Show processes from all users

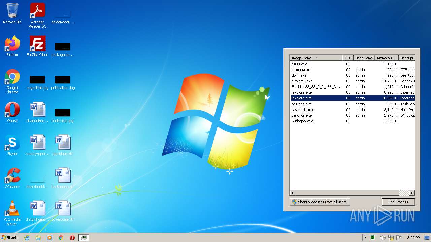pyautogui.click(x=320, y=202)
